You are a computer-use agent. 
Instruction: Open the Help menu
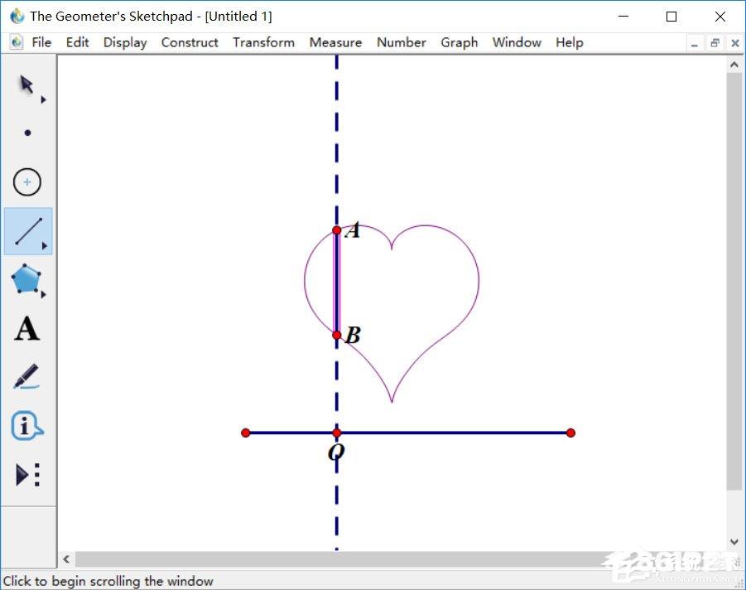[570, 42]
